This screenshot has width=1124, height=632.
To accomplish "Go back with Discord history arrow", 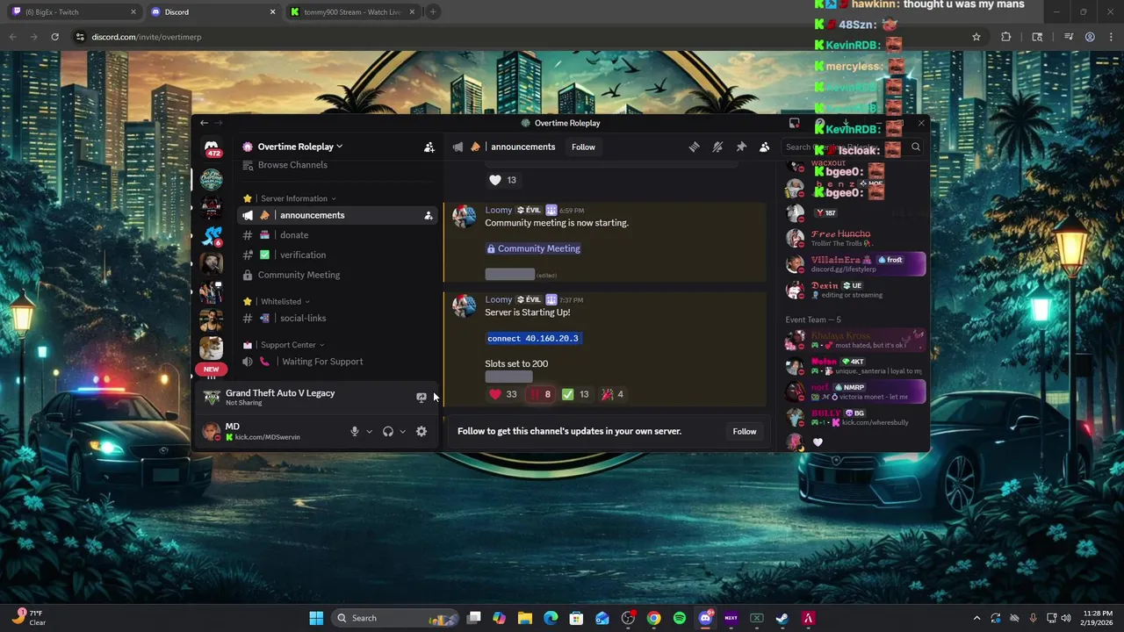I will (x=204, y=123).
